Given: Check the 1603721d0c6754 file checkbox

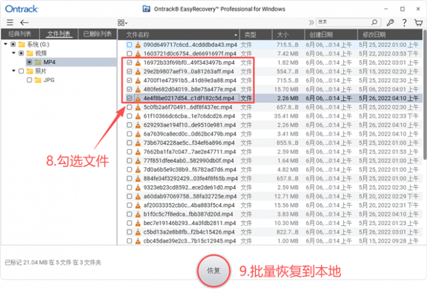Looking at the screenshot, I should click(x=129, y=53).
